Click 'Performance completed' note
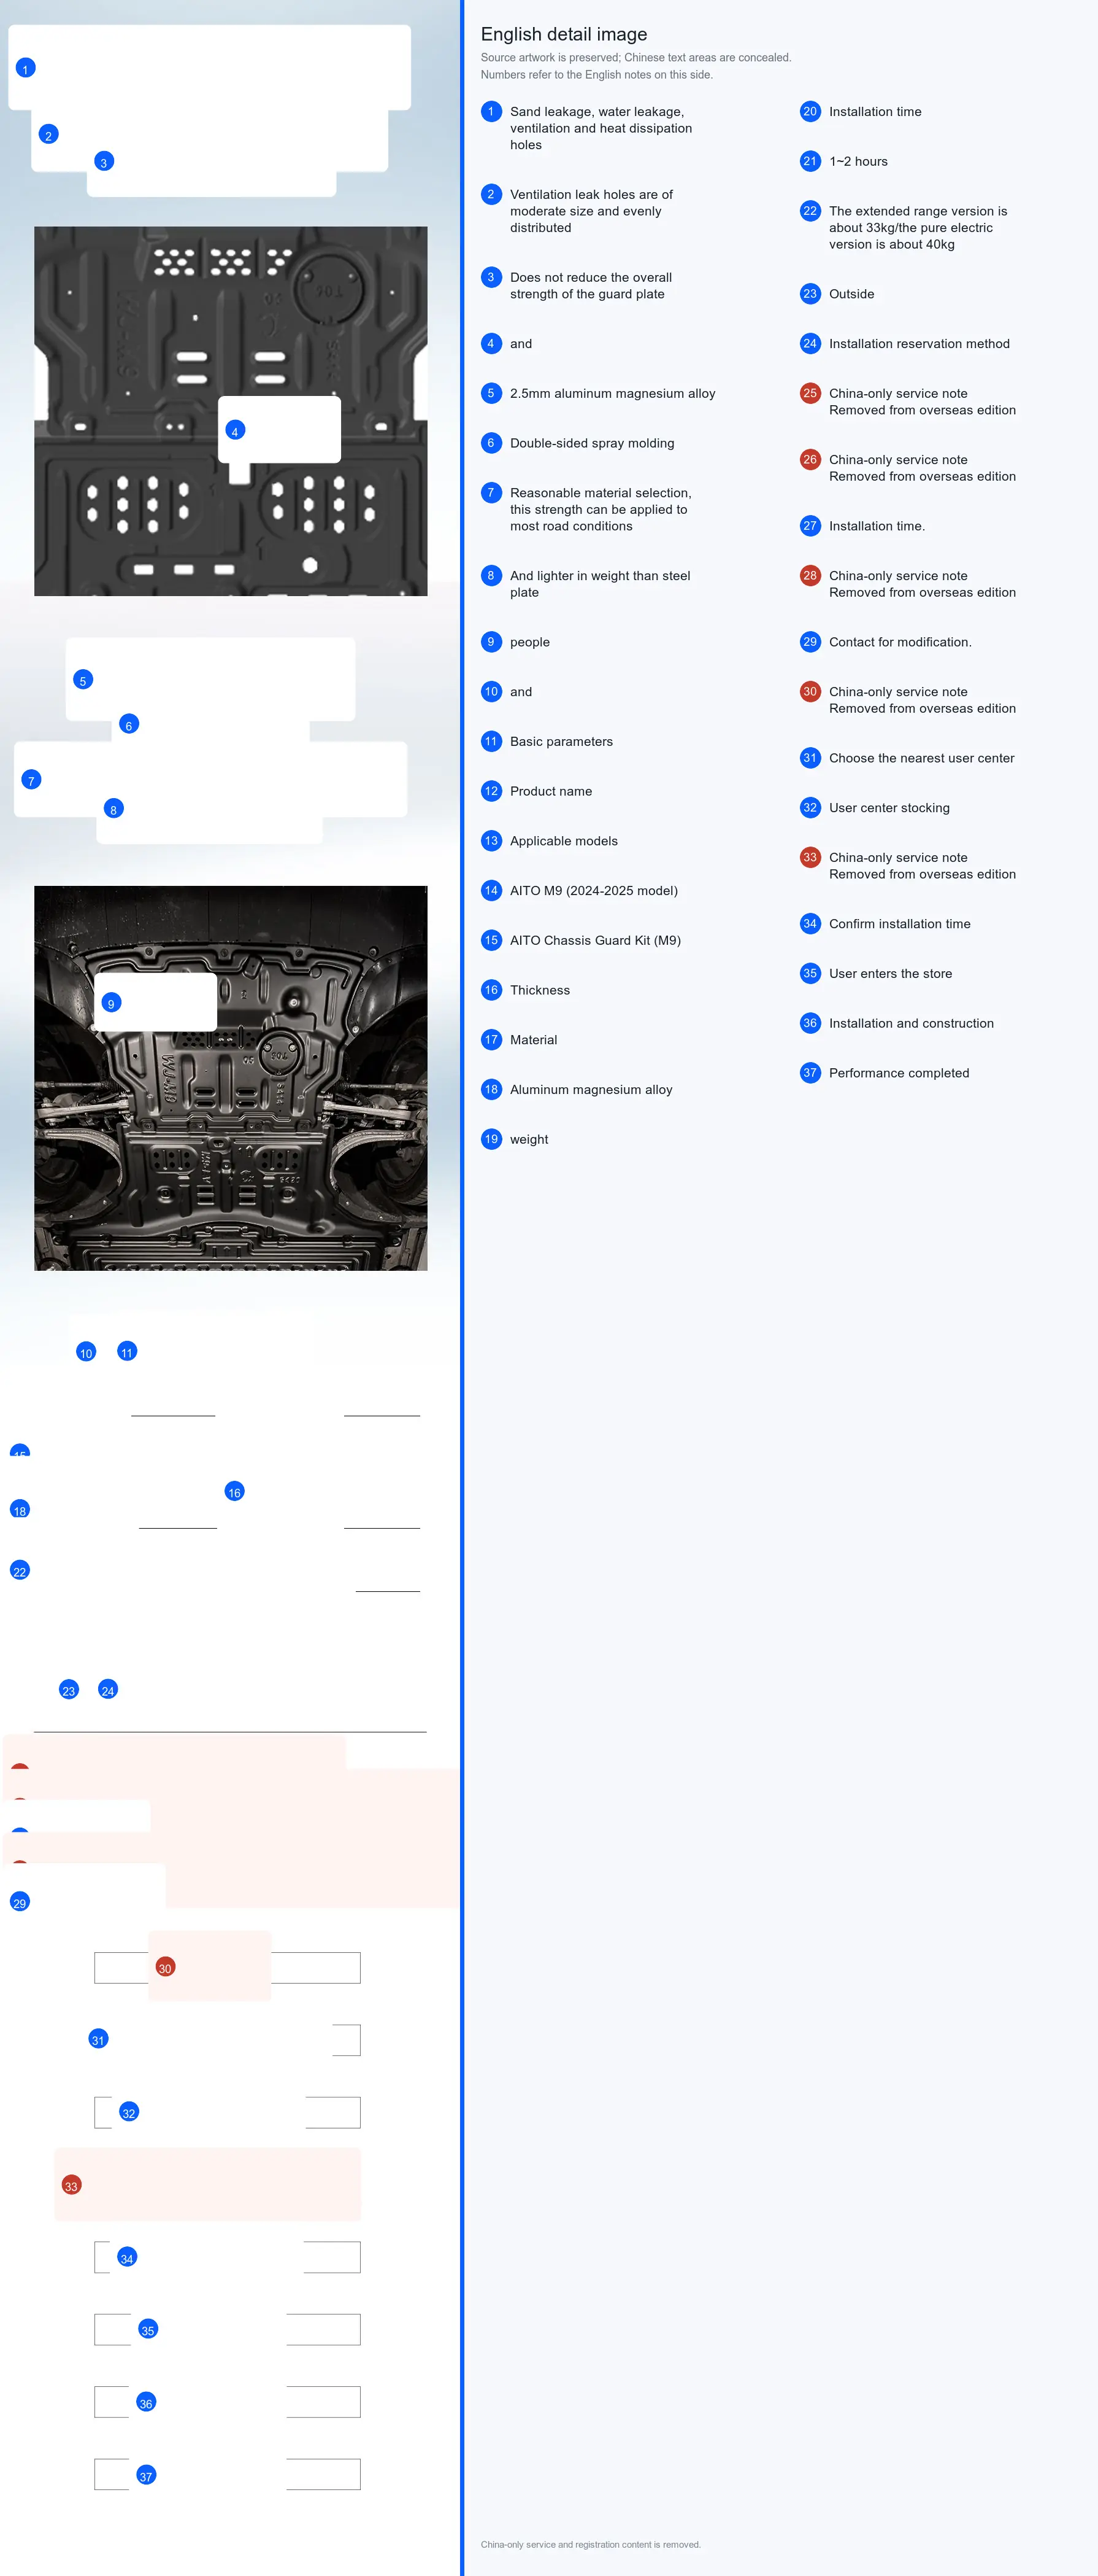 point(899,1073)
